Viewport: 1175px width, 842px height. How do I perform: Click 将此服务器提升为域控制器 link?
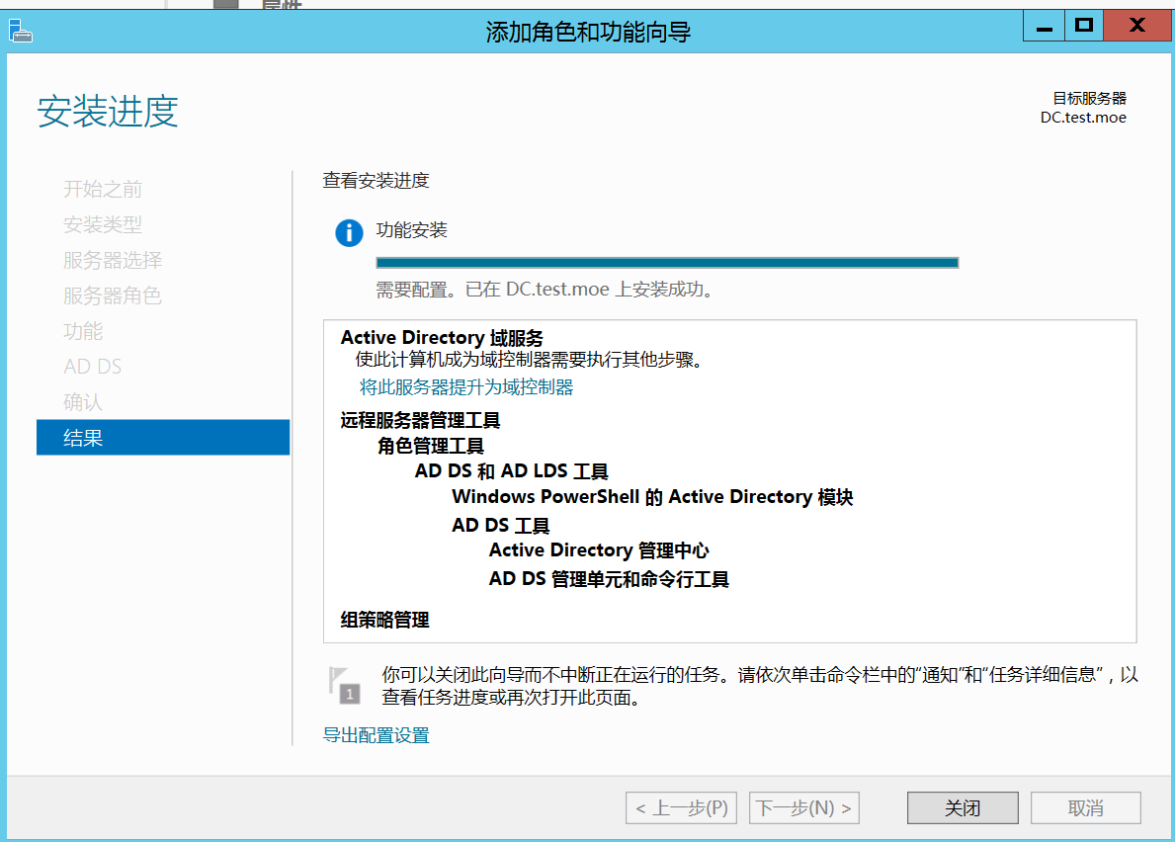click(466, 387)
